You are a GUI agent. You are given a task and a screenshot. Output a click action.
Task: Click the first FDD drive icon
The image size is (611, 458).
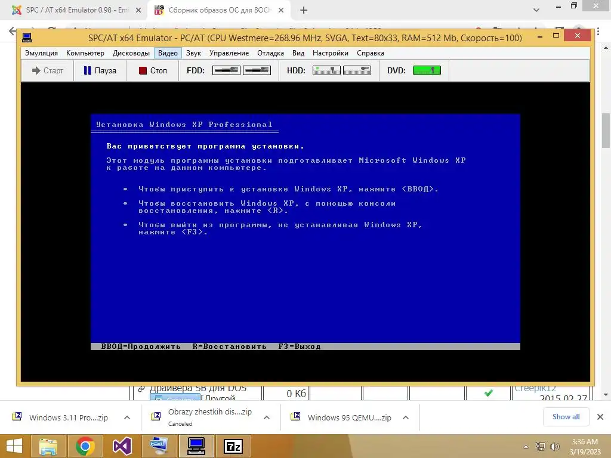coord(226,70)
